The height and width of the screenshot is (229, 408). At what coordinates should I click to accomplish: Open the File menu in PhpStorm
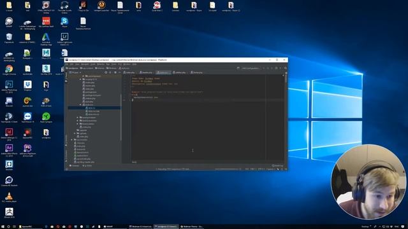(x=66, y=64)
